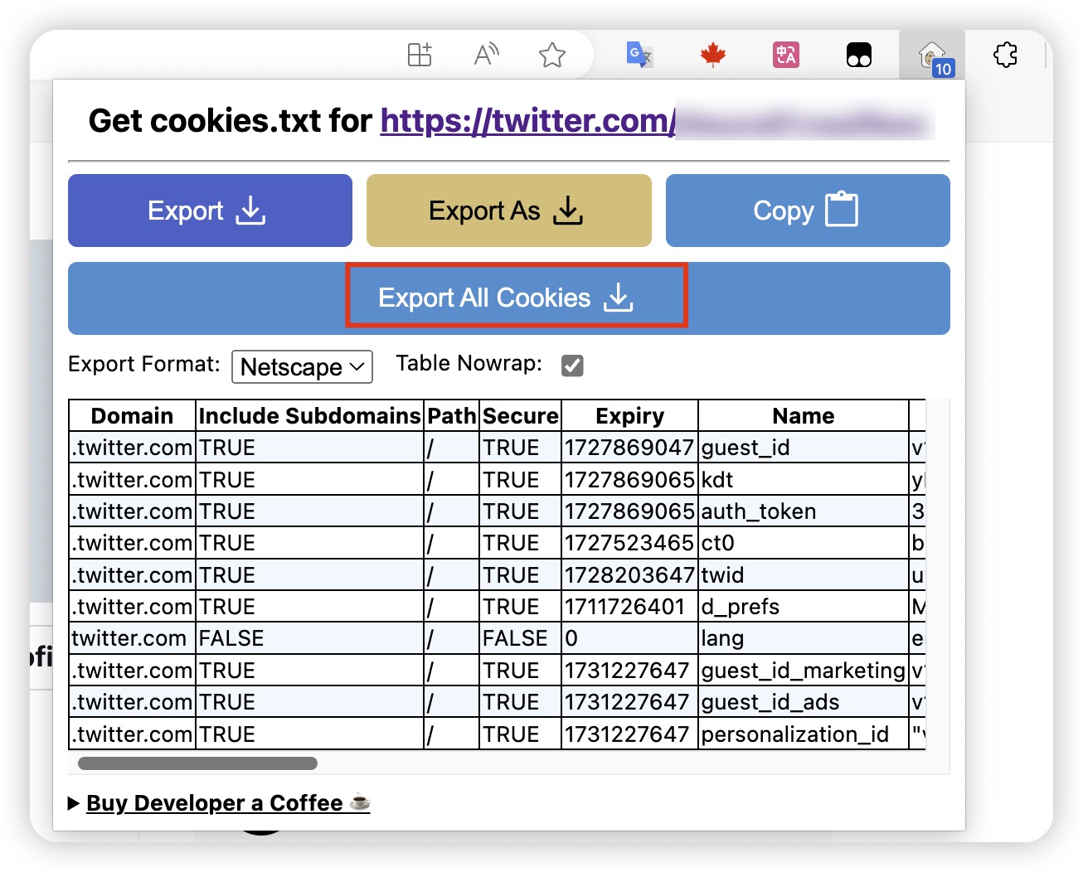Open the Extensions puzzle piece menu
Screen dimensions: 1083x872
click(1006, 55)
